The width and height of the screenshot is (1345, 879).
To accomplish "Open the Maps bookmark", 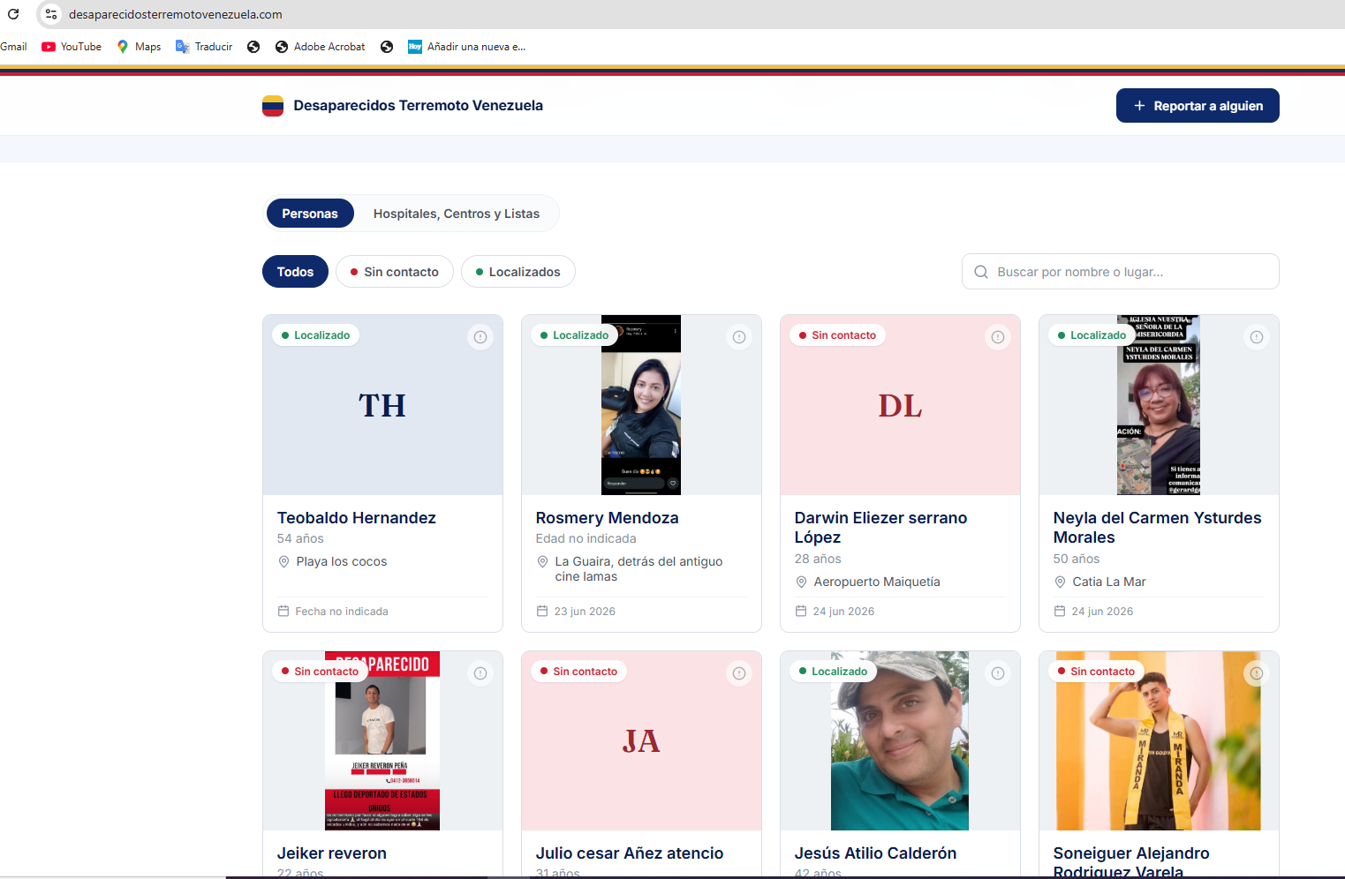I will point(139,47).
